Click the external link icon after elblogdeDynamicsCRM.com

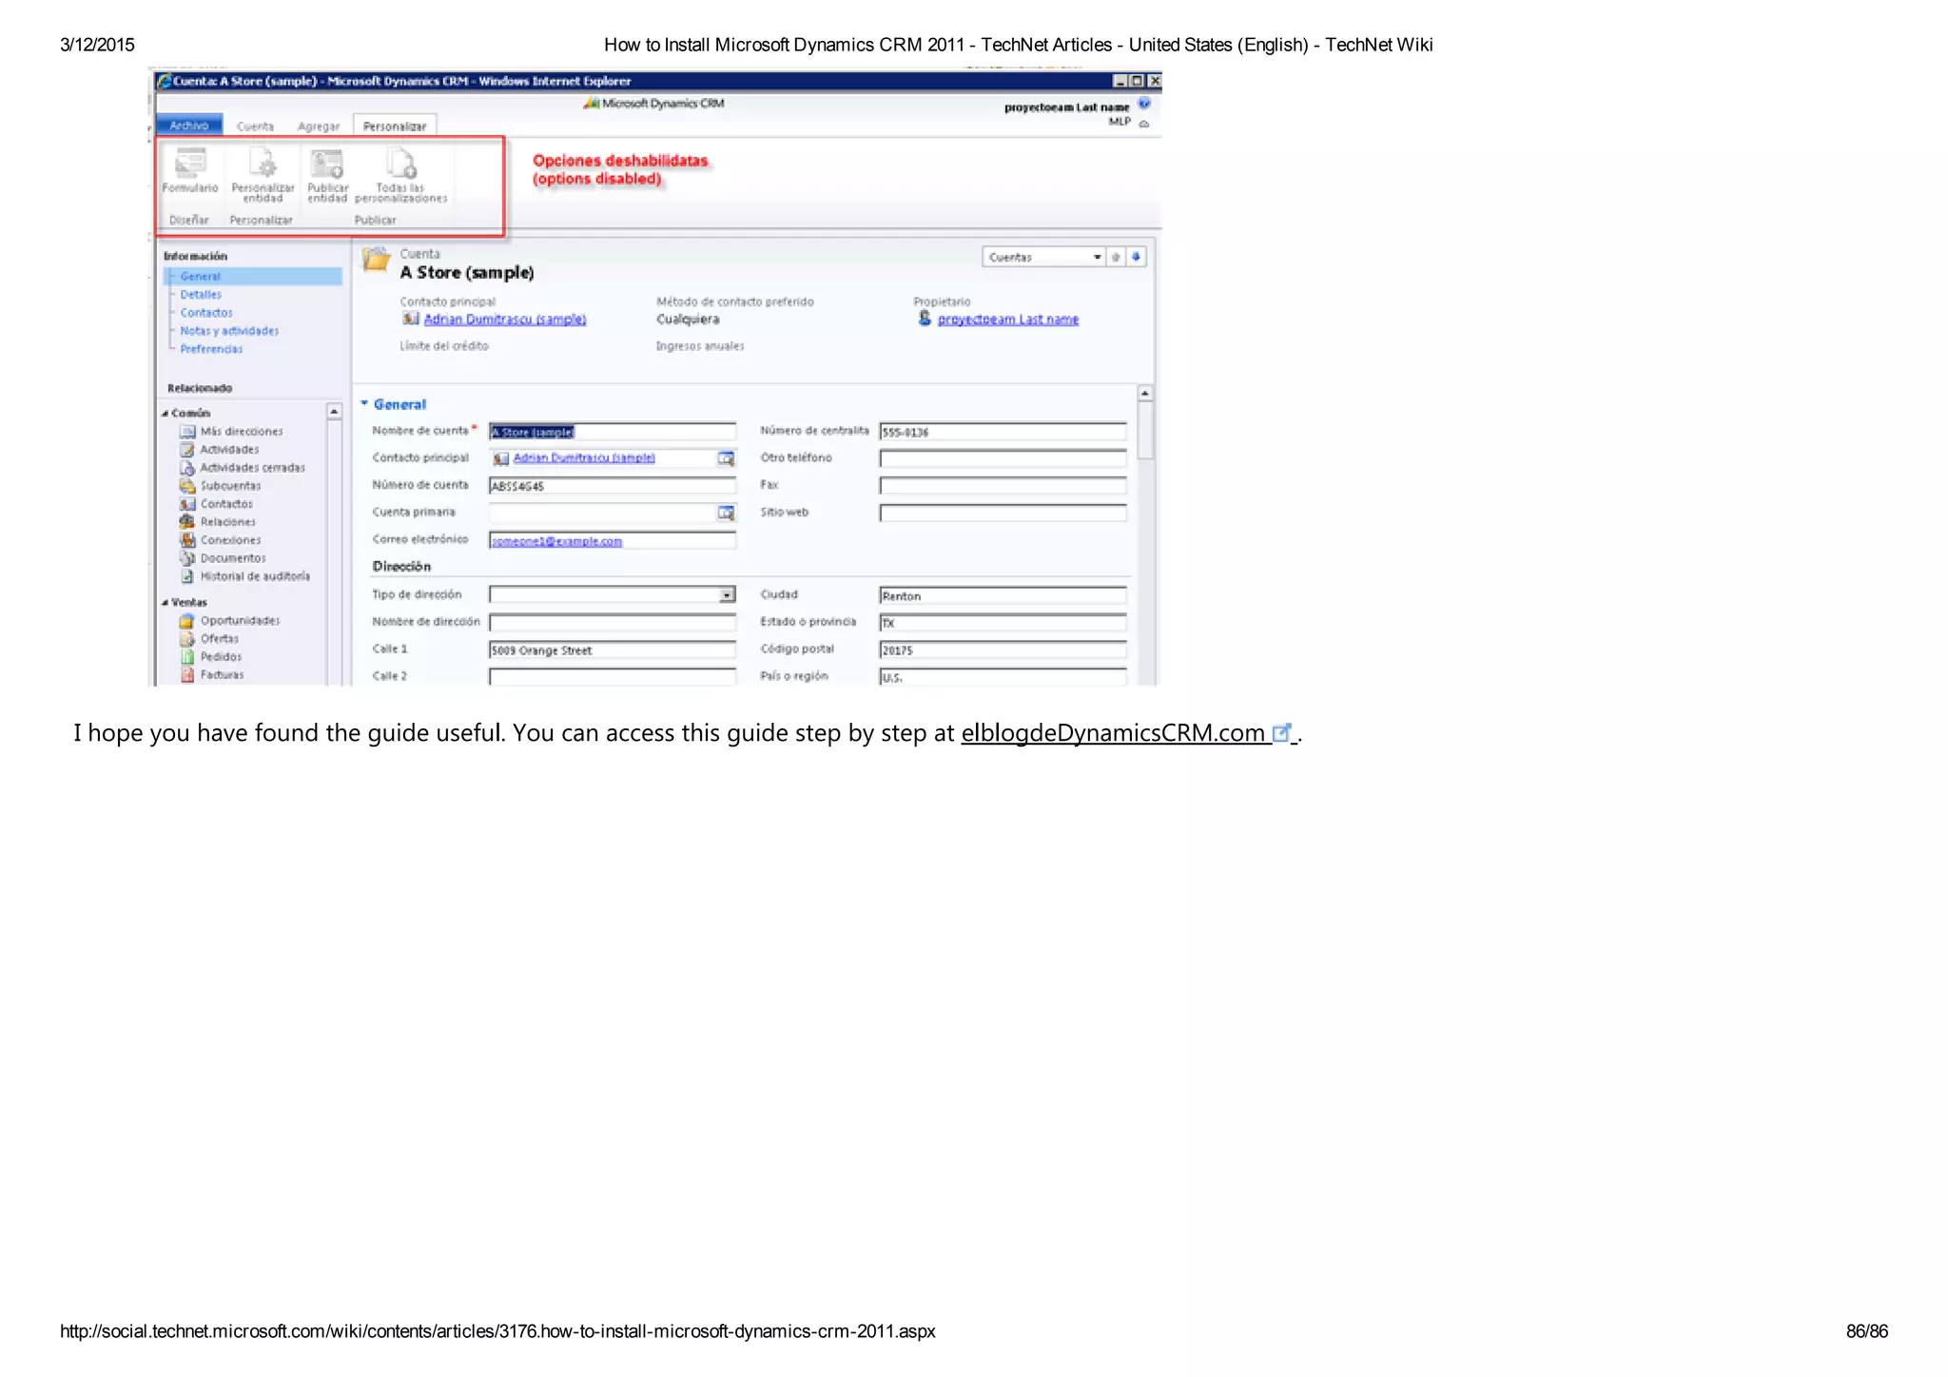pos(1282,733)
